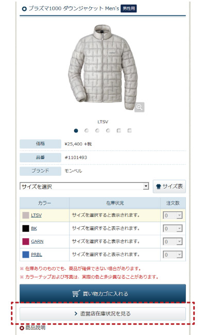The image size is (206, 335).
Task: Open the LTSV order quantity dropdown
Action: click(173, 215)
